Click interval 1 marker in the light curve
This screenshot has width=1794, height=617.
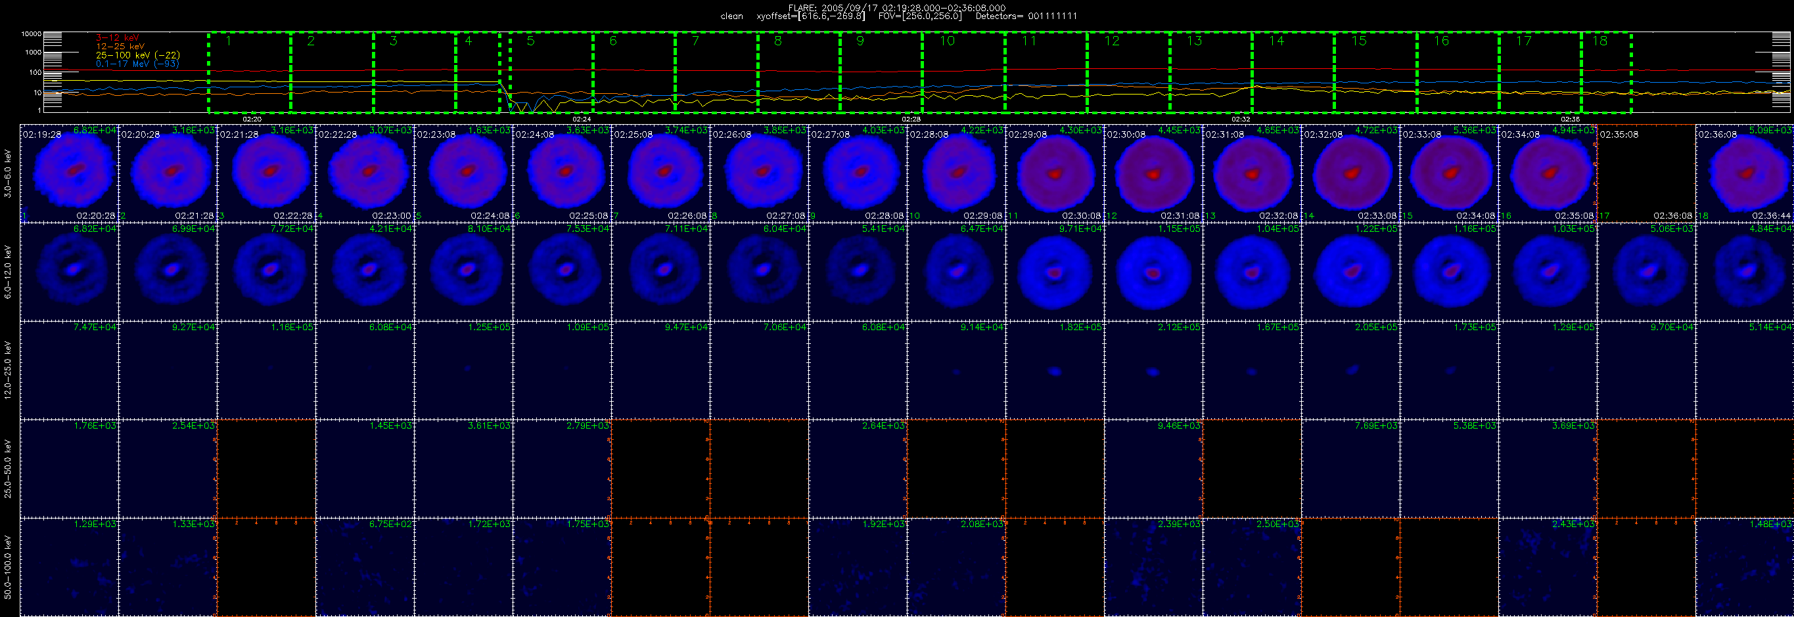[250, 72]
